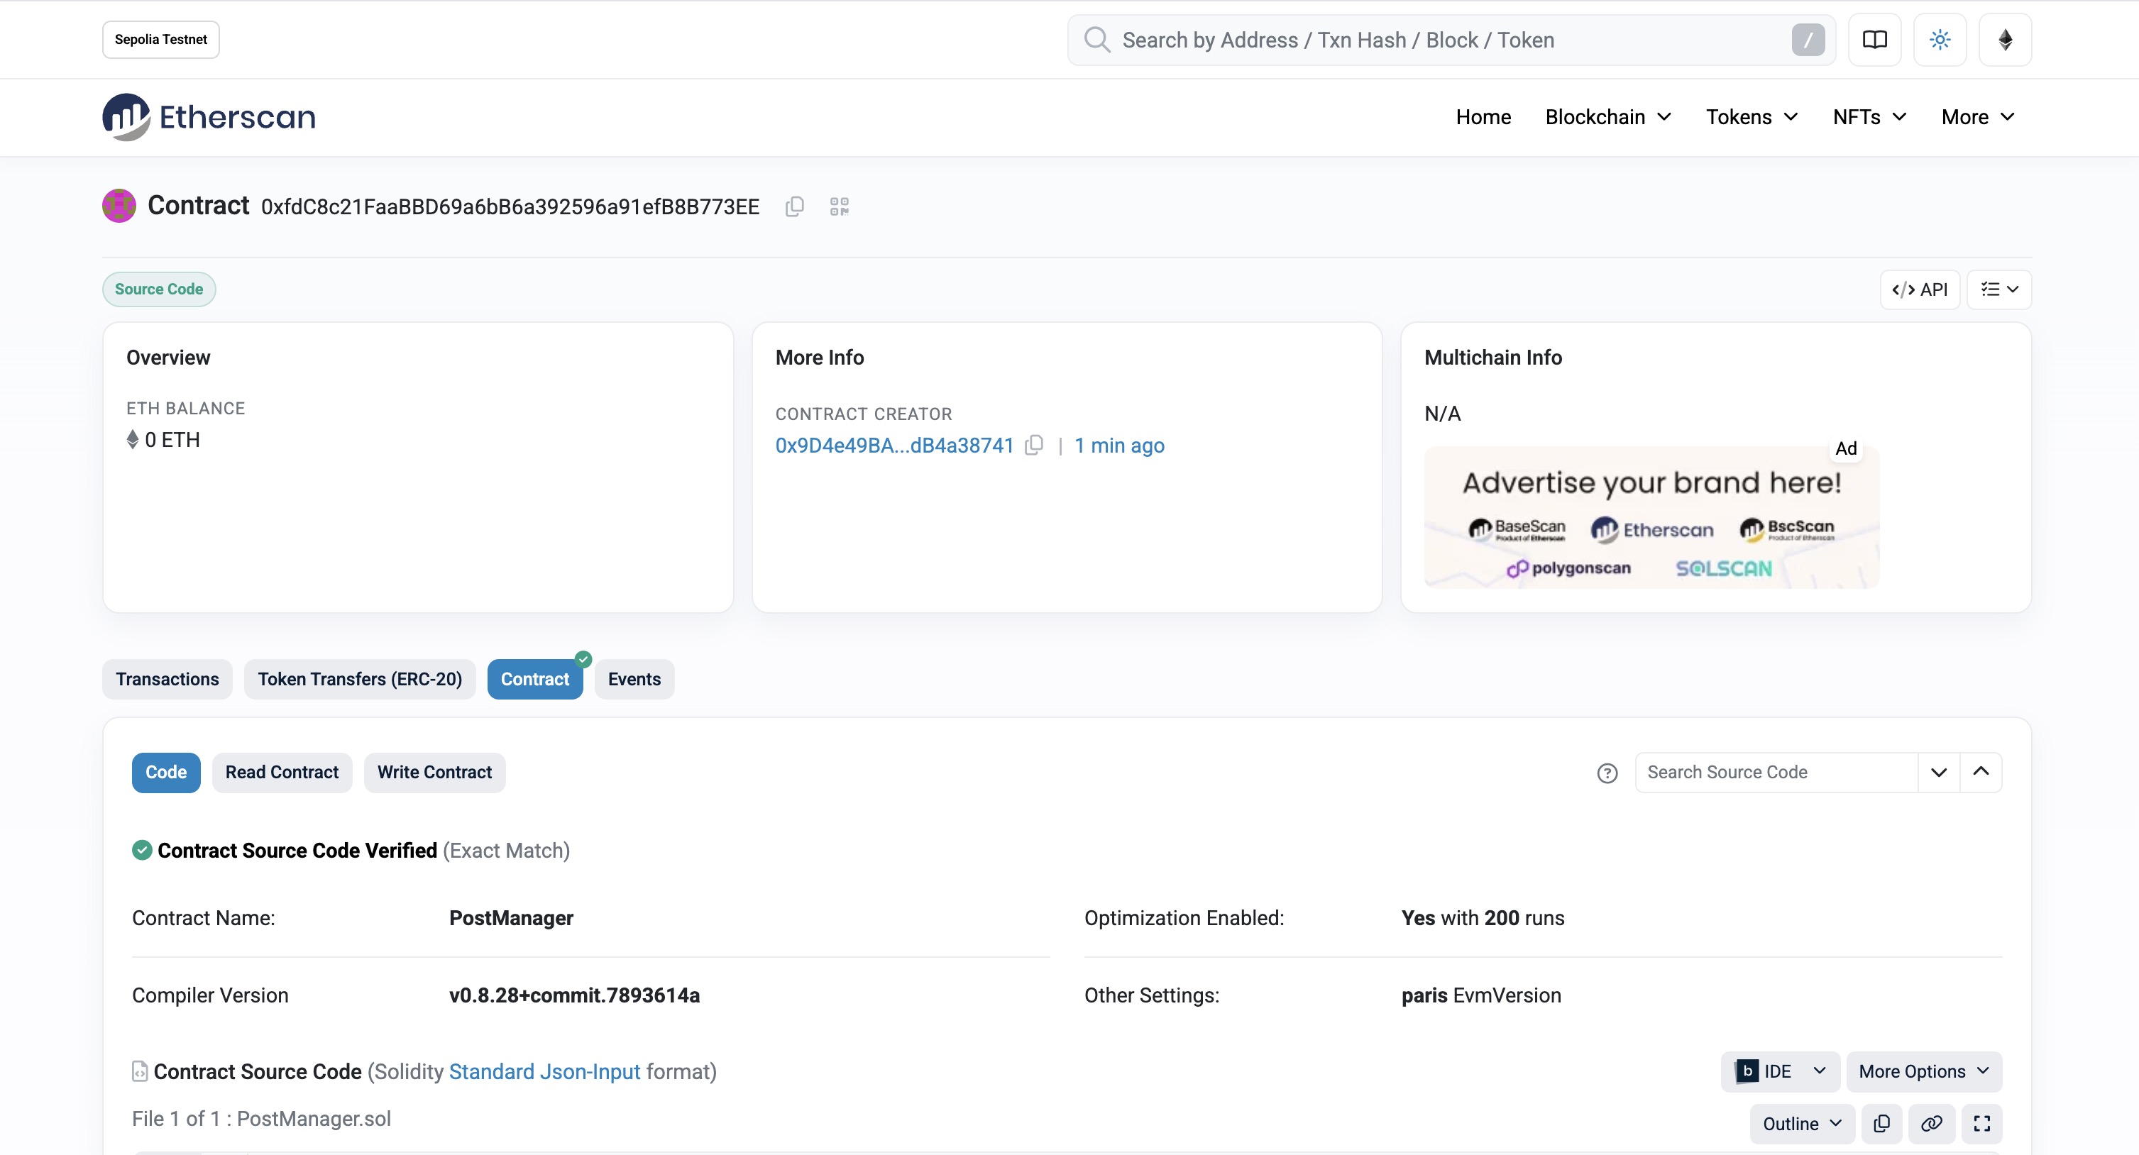Open the list options dropdown

(1998, 289)
